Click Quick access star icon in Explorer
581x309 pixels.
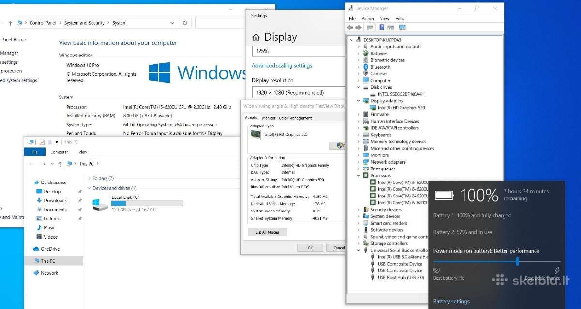pos(36,183)
